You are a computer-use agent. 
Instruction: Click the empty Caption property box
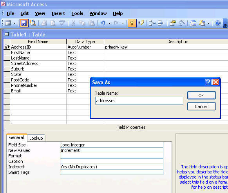click(x=112, y=161)
